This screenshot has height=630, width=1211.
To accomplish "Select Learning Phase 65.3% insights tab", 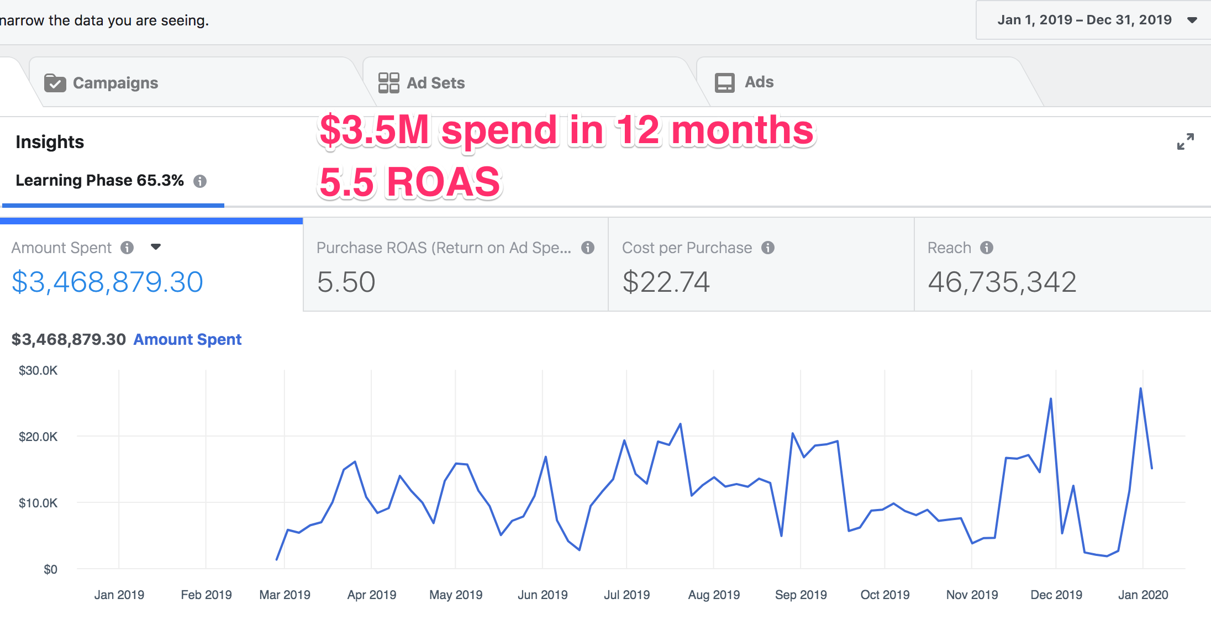I will [99, 181].
